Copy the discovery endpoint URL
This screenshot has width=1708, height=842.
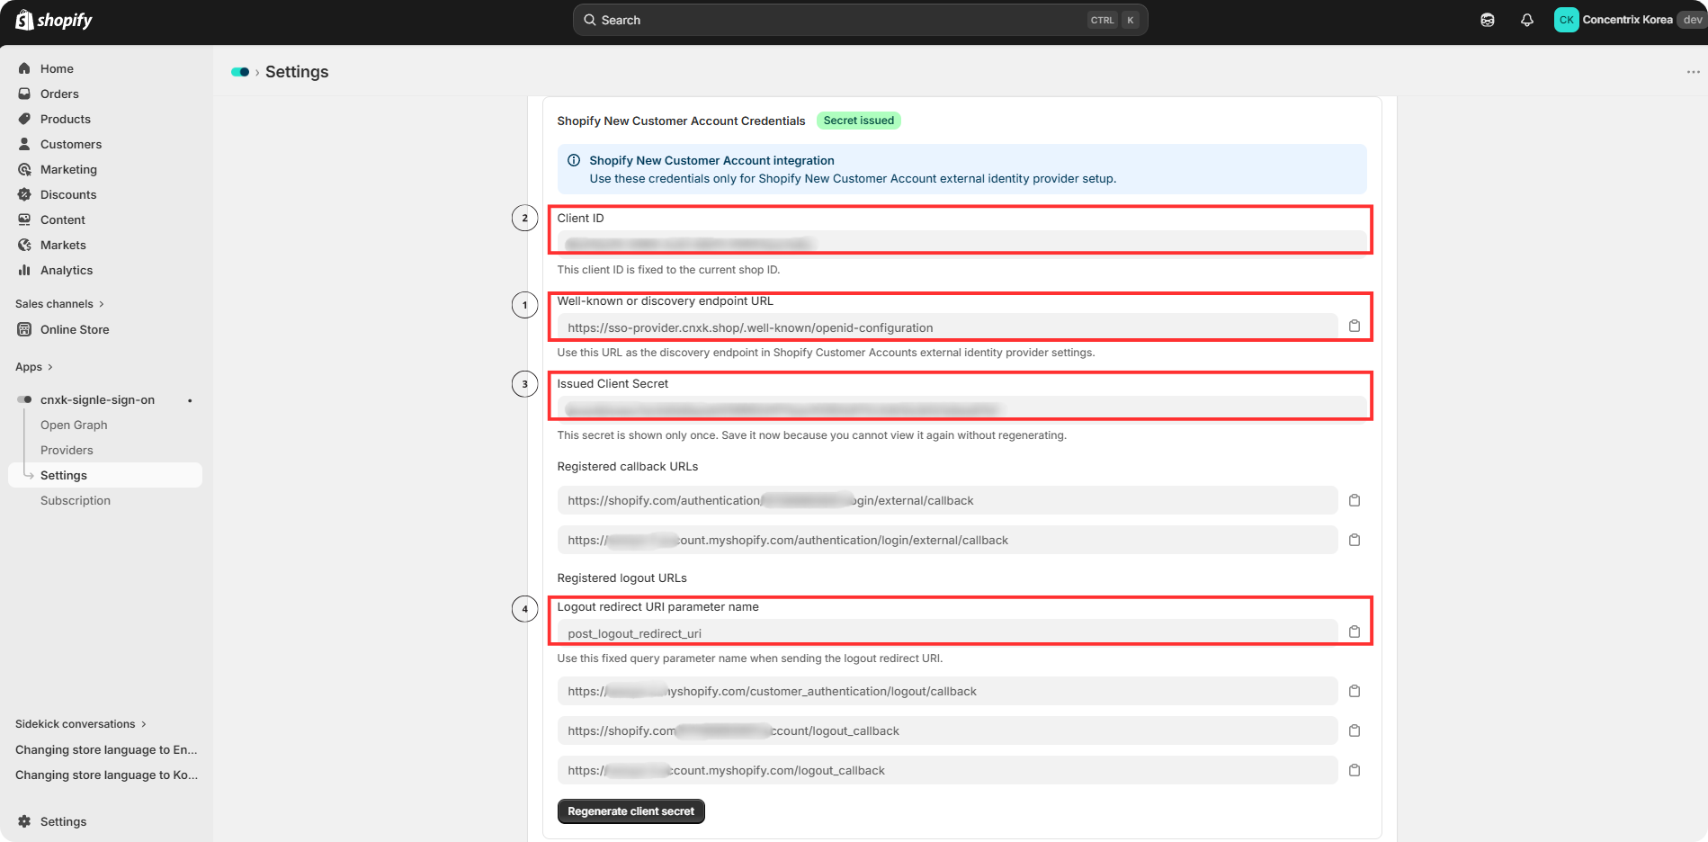tap(1355, 326)
